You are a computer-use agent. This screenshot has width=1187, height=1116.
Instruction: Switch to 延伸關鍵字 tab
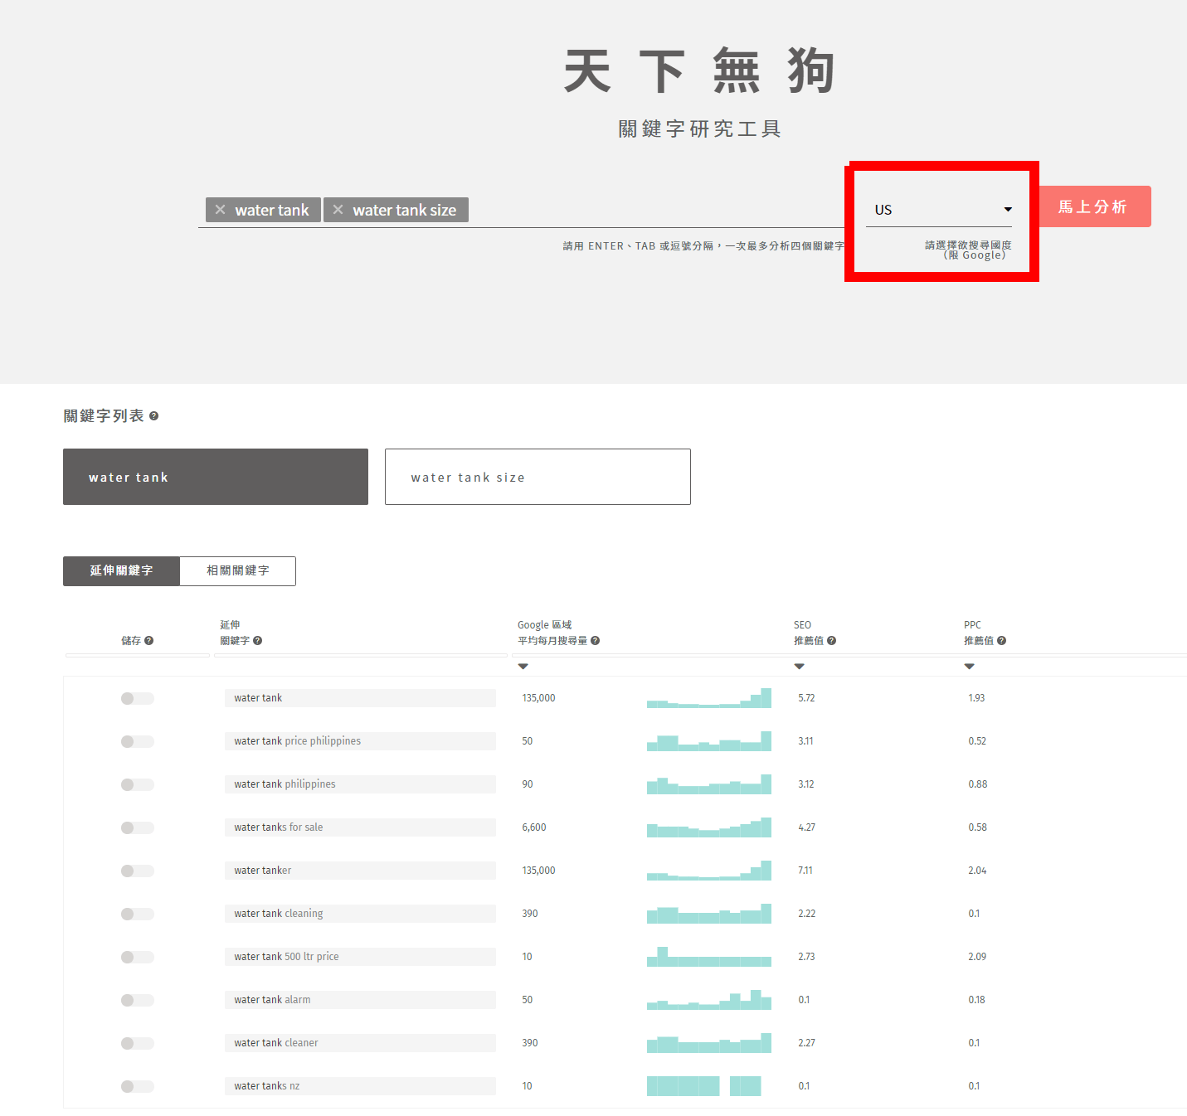tap(121, 570)
